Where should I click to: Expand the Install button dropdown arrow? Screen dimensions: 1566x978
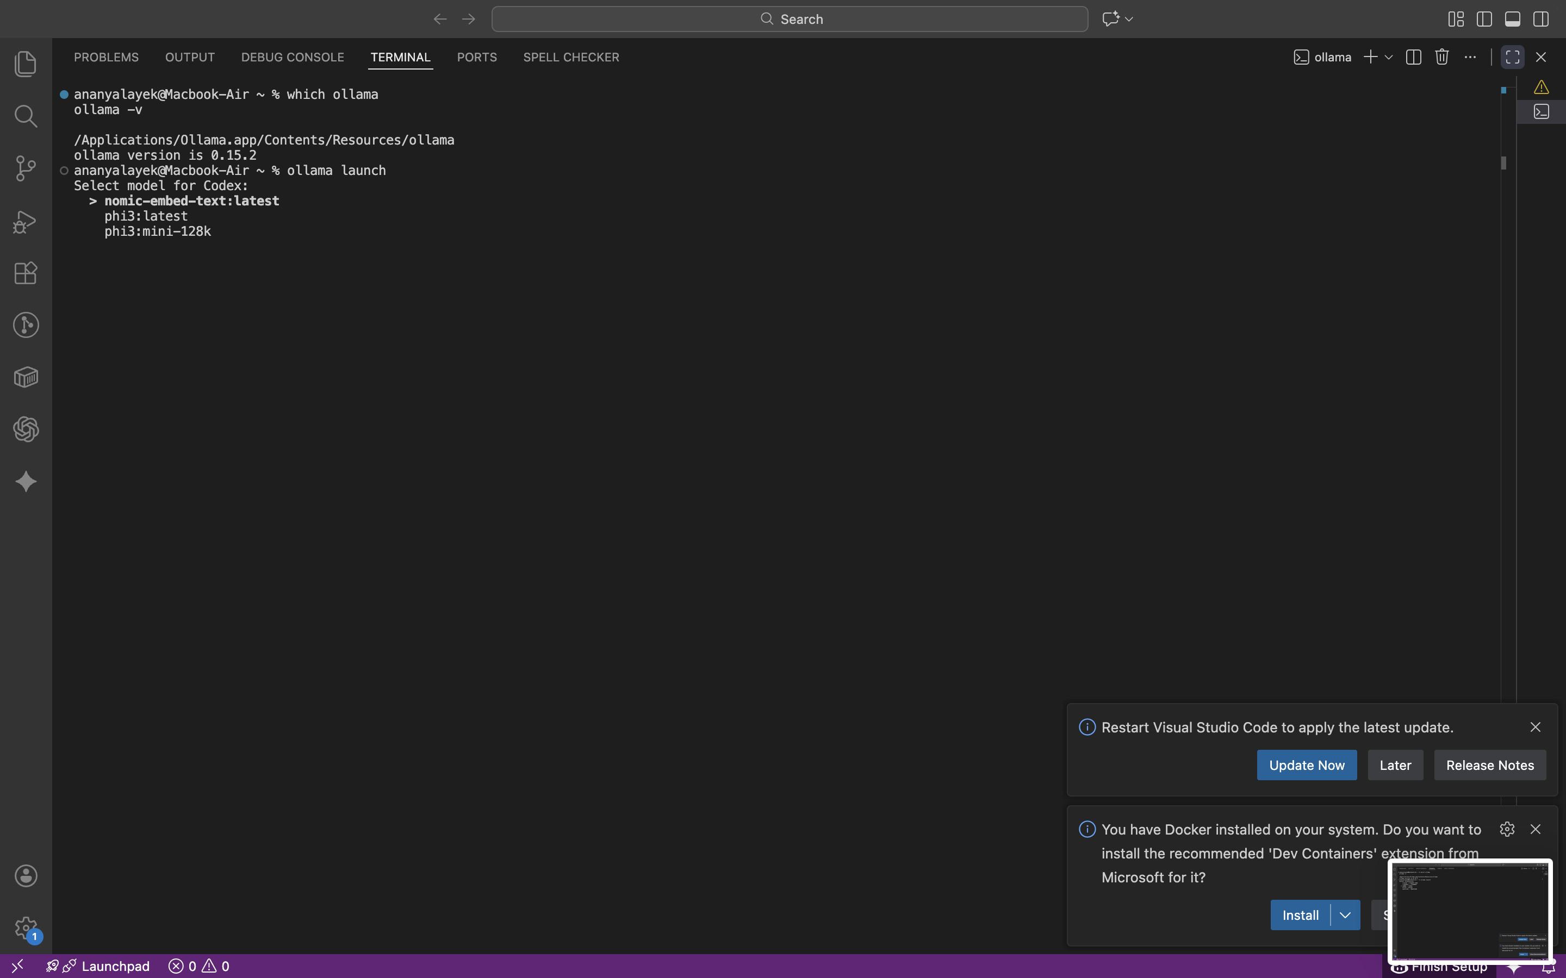tap(1345, 916)
